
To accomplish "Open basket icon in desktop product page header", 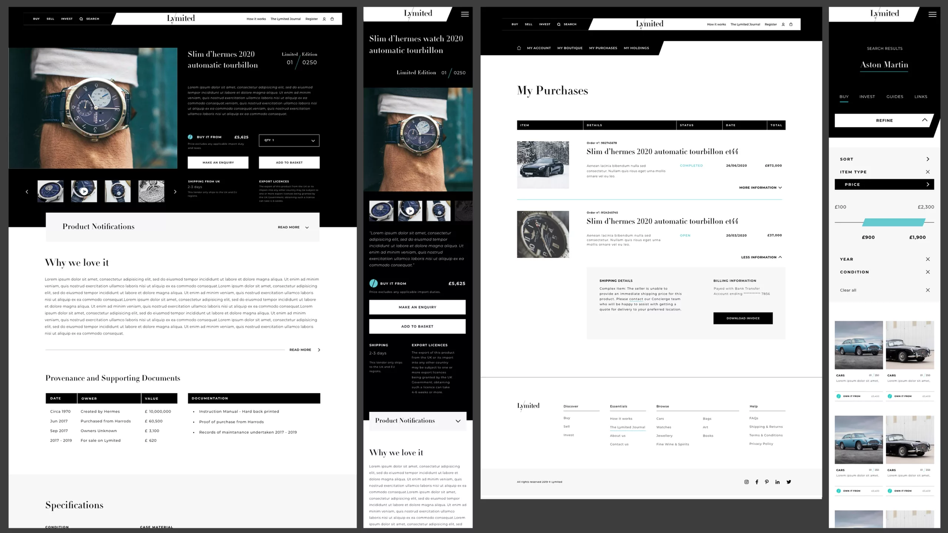I will click(x=332, y=19).
